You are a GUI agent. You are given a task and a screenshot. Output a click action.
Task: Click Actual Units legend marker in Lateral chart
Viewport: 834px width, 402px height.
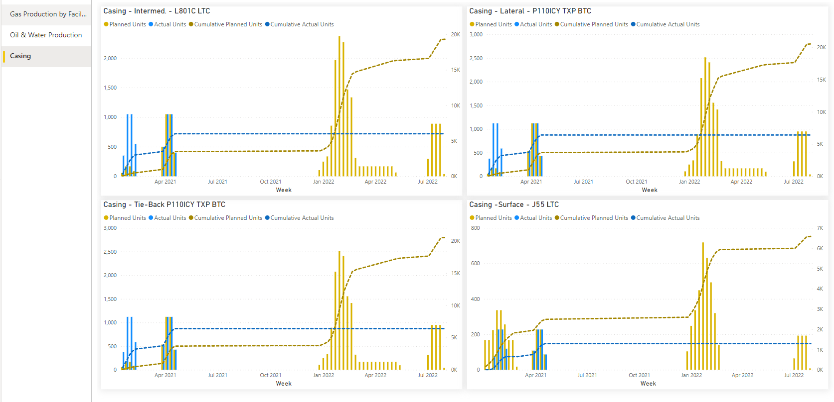[517, 24]
